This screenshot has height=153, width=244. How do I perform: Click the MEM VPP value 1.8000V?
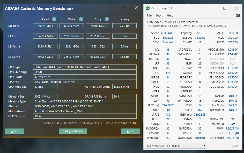click(233, 82)
